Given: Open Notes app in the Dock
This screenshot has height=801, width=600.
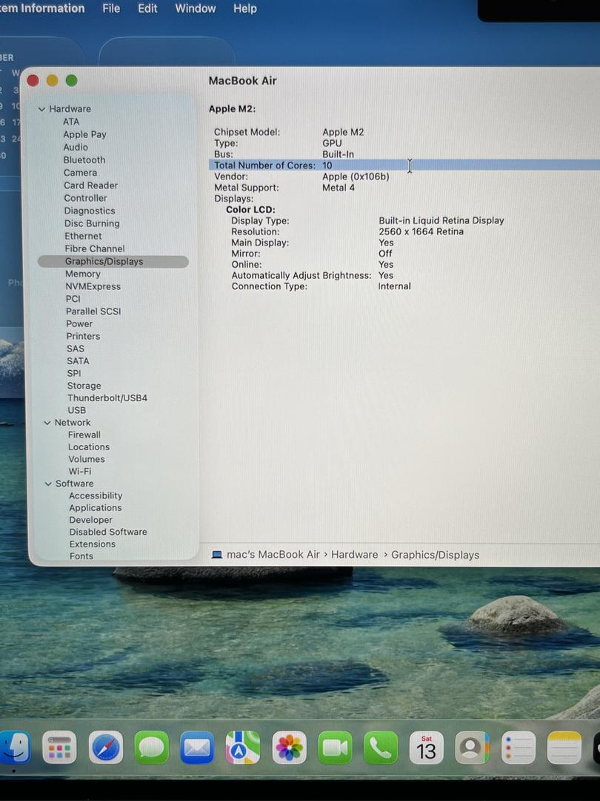Looking at the screenshot, I should tap(564, 748).
